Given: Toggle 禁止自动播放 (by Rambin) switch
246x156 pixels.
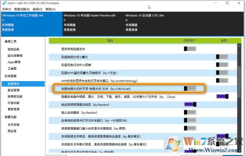Looking at the screenshot, I should [190, 112].
